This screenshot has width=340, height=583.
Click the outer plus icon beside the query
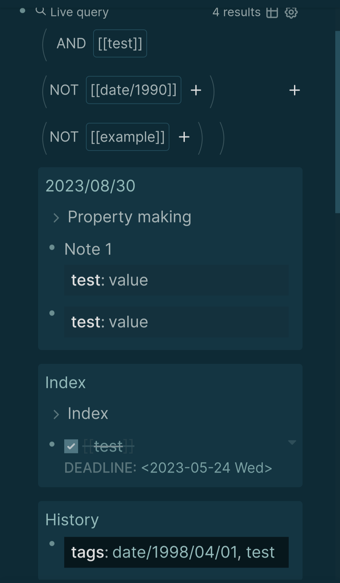point(294,90)
